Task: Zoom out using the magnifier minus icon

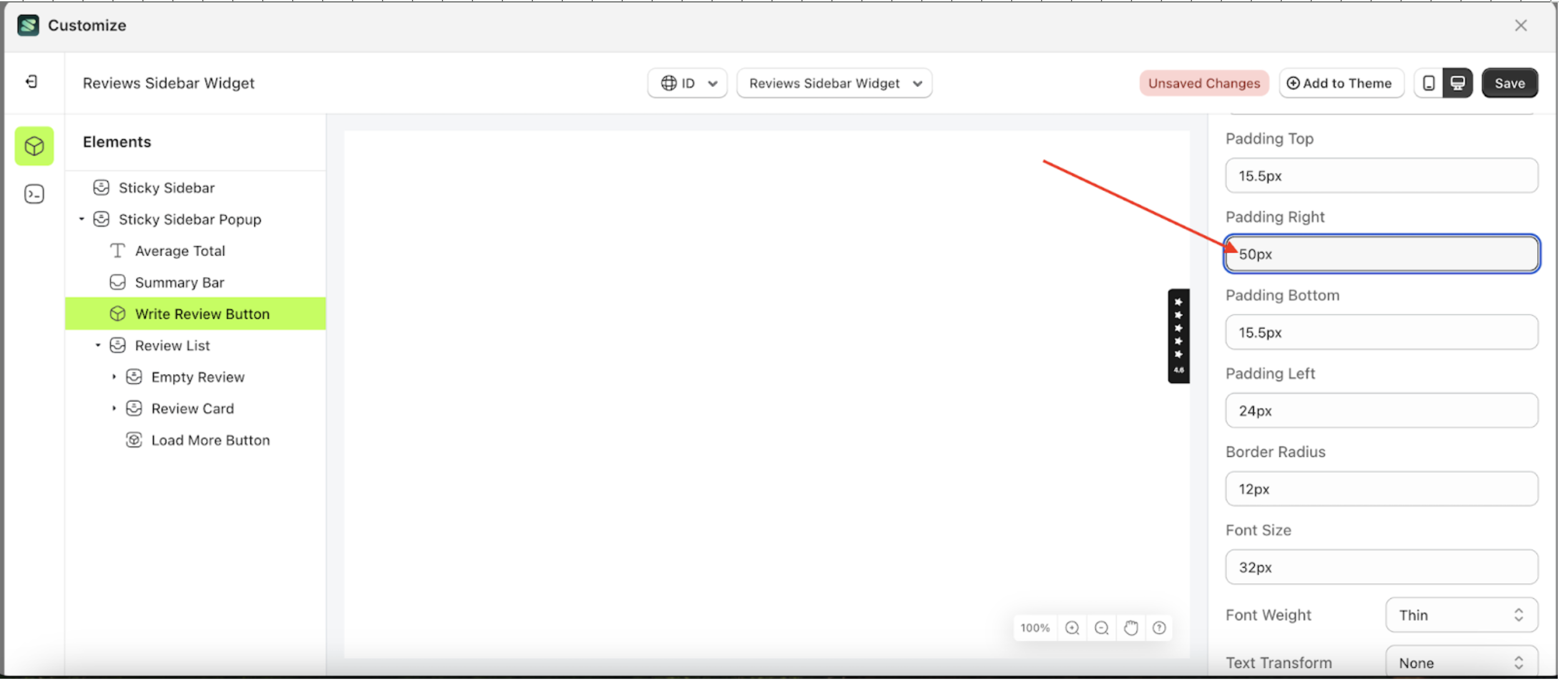Action: point(1102,628)
